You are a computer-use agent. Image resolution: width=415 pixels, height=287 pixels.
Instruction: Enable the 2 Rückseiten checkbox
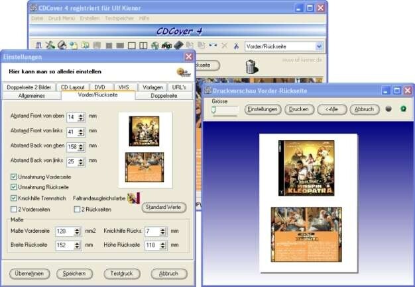coord(77,210)
